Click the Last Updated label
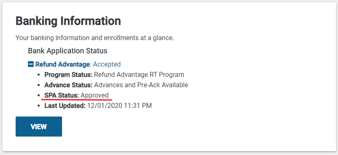338x155 pixels. coord(65,106)
